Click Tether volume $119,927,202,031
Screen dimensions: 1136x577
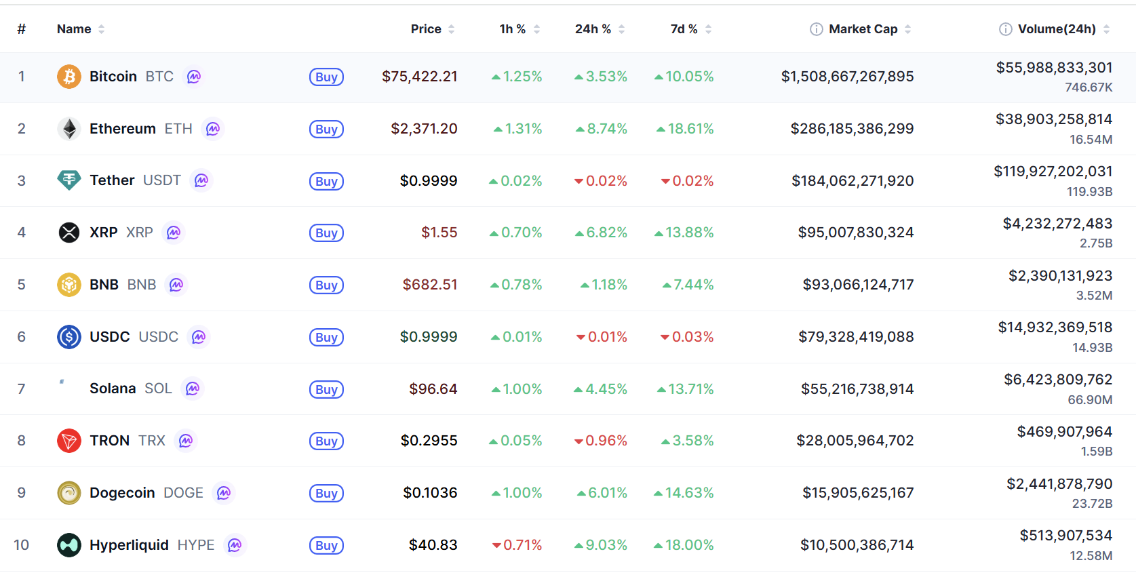(x=1053, y=172)
